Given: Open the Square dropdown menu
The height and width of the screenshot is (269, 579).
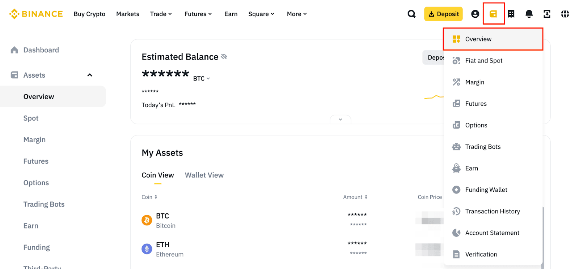Looking at the screenshot, I should (x=261, y=14).
